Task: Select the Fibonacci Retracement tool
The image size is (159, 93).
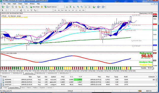Action: (x=24, y=10)
